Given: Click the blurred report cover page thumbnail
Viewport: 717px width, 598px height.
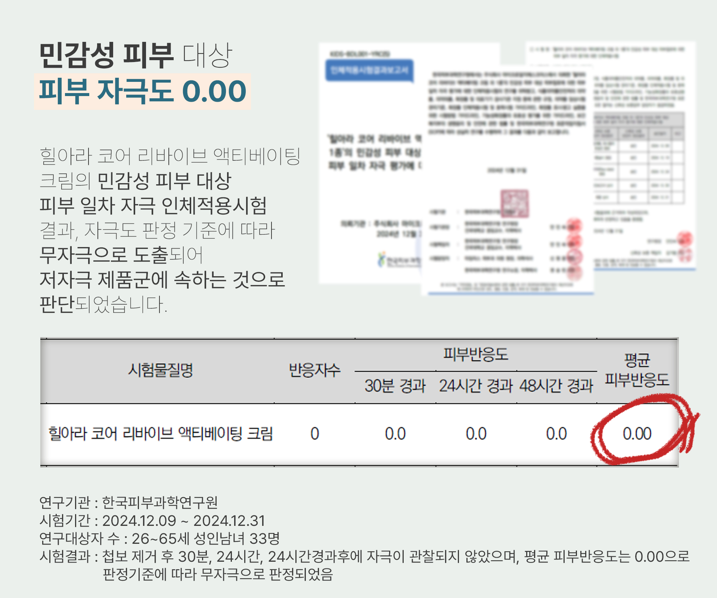Looking at the screenshot, I should click(371, 163).
